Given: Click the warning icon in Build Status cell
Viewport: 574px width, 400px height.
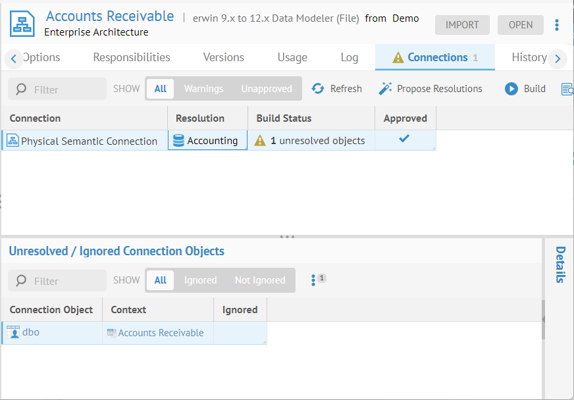Looking at the screenshot, I should tap(260, 141).
